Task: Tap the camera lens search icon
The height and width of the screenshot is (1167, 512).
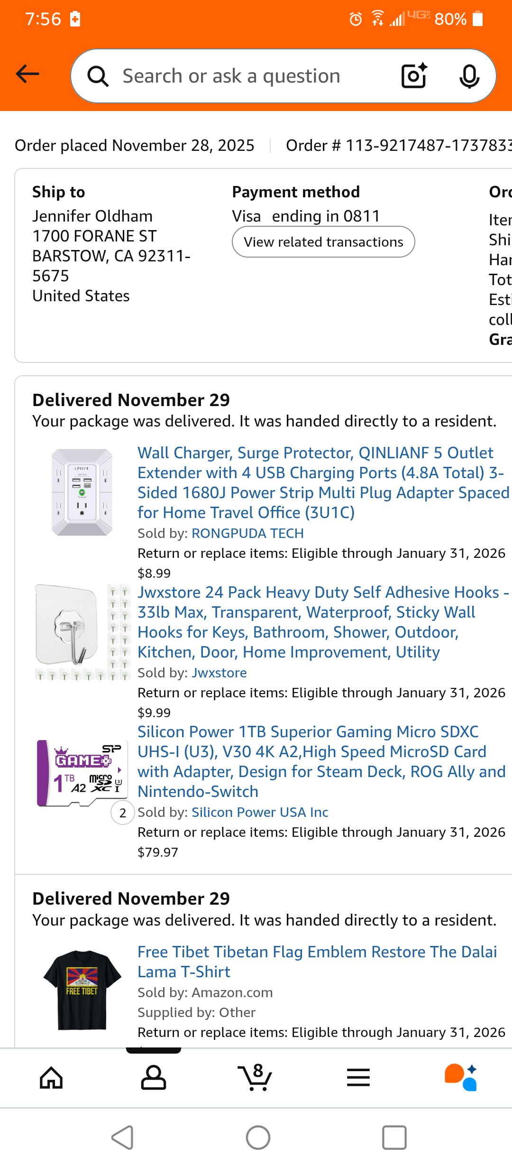Action: coord(414,76)
